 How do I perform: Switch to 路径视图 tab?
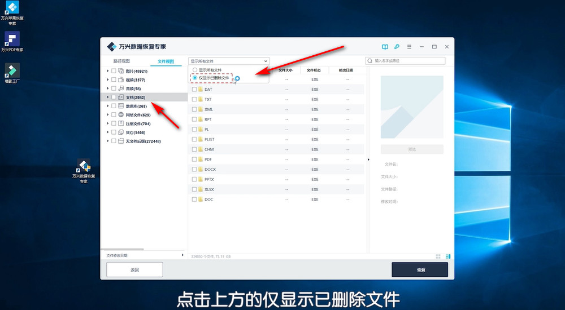click(121, 61)
